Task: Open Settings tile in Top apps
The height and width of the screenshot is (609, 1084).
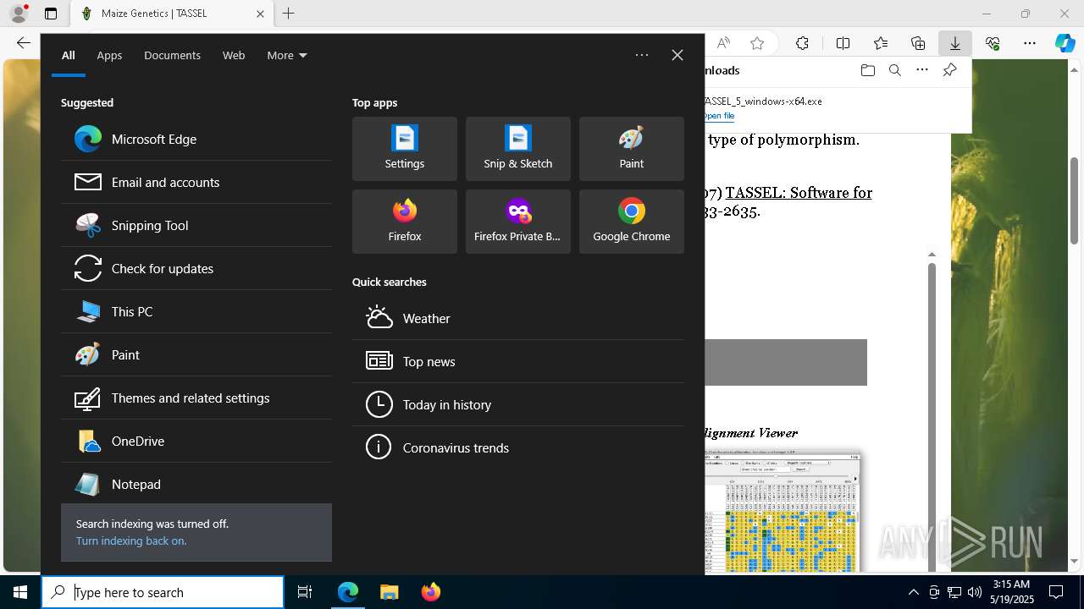Action: 405,149
